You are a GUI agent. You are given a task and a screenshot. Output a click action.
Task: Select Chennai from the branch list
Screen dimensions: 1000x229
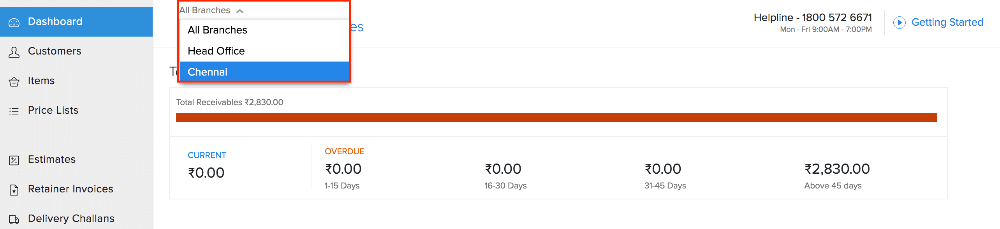208,72
